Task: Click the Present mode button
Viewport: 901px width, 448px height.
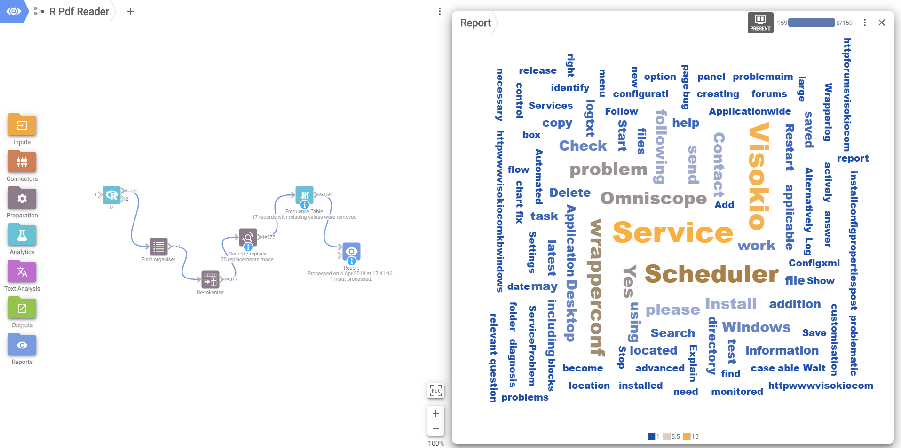Action: (760, 23)
